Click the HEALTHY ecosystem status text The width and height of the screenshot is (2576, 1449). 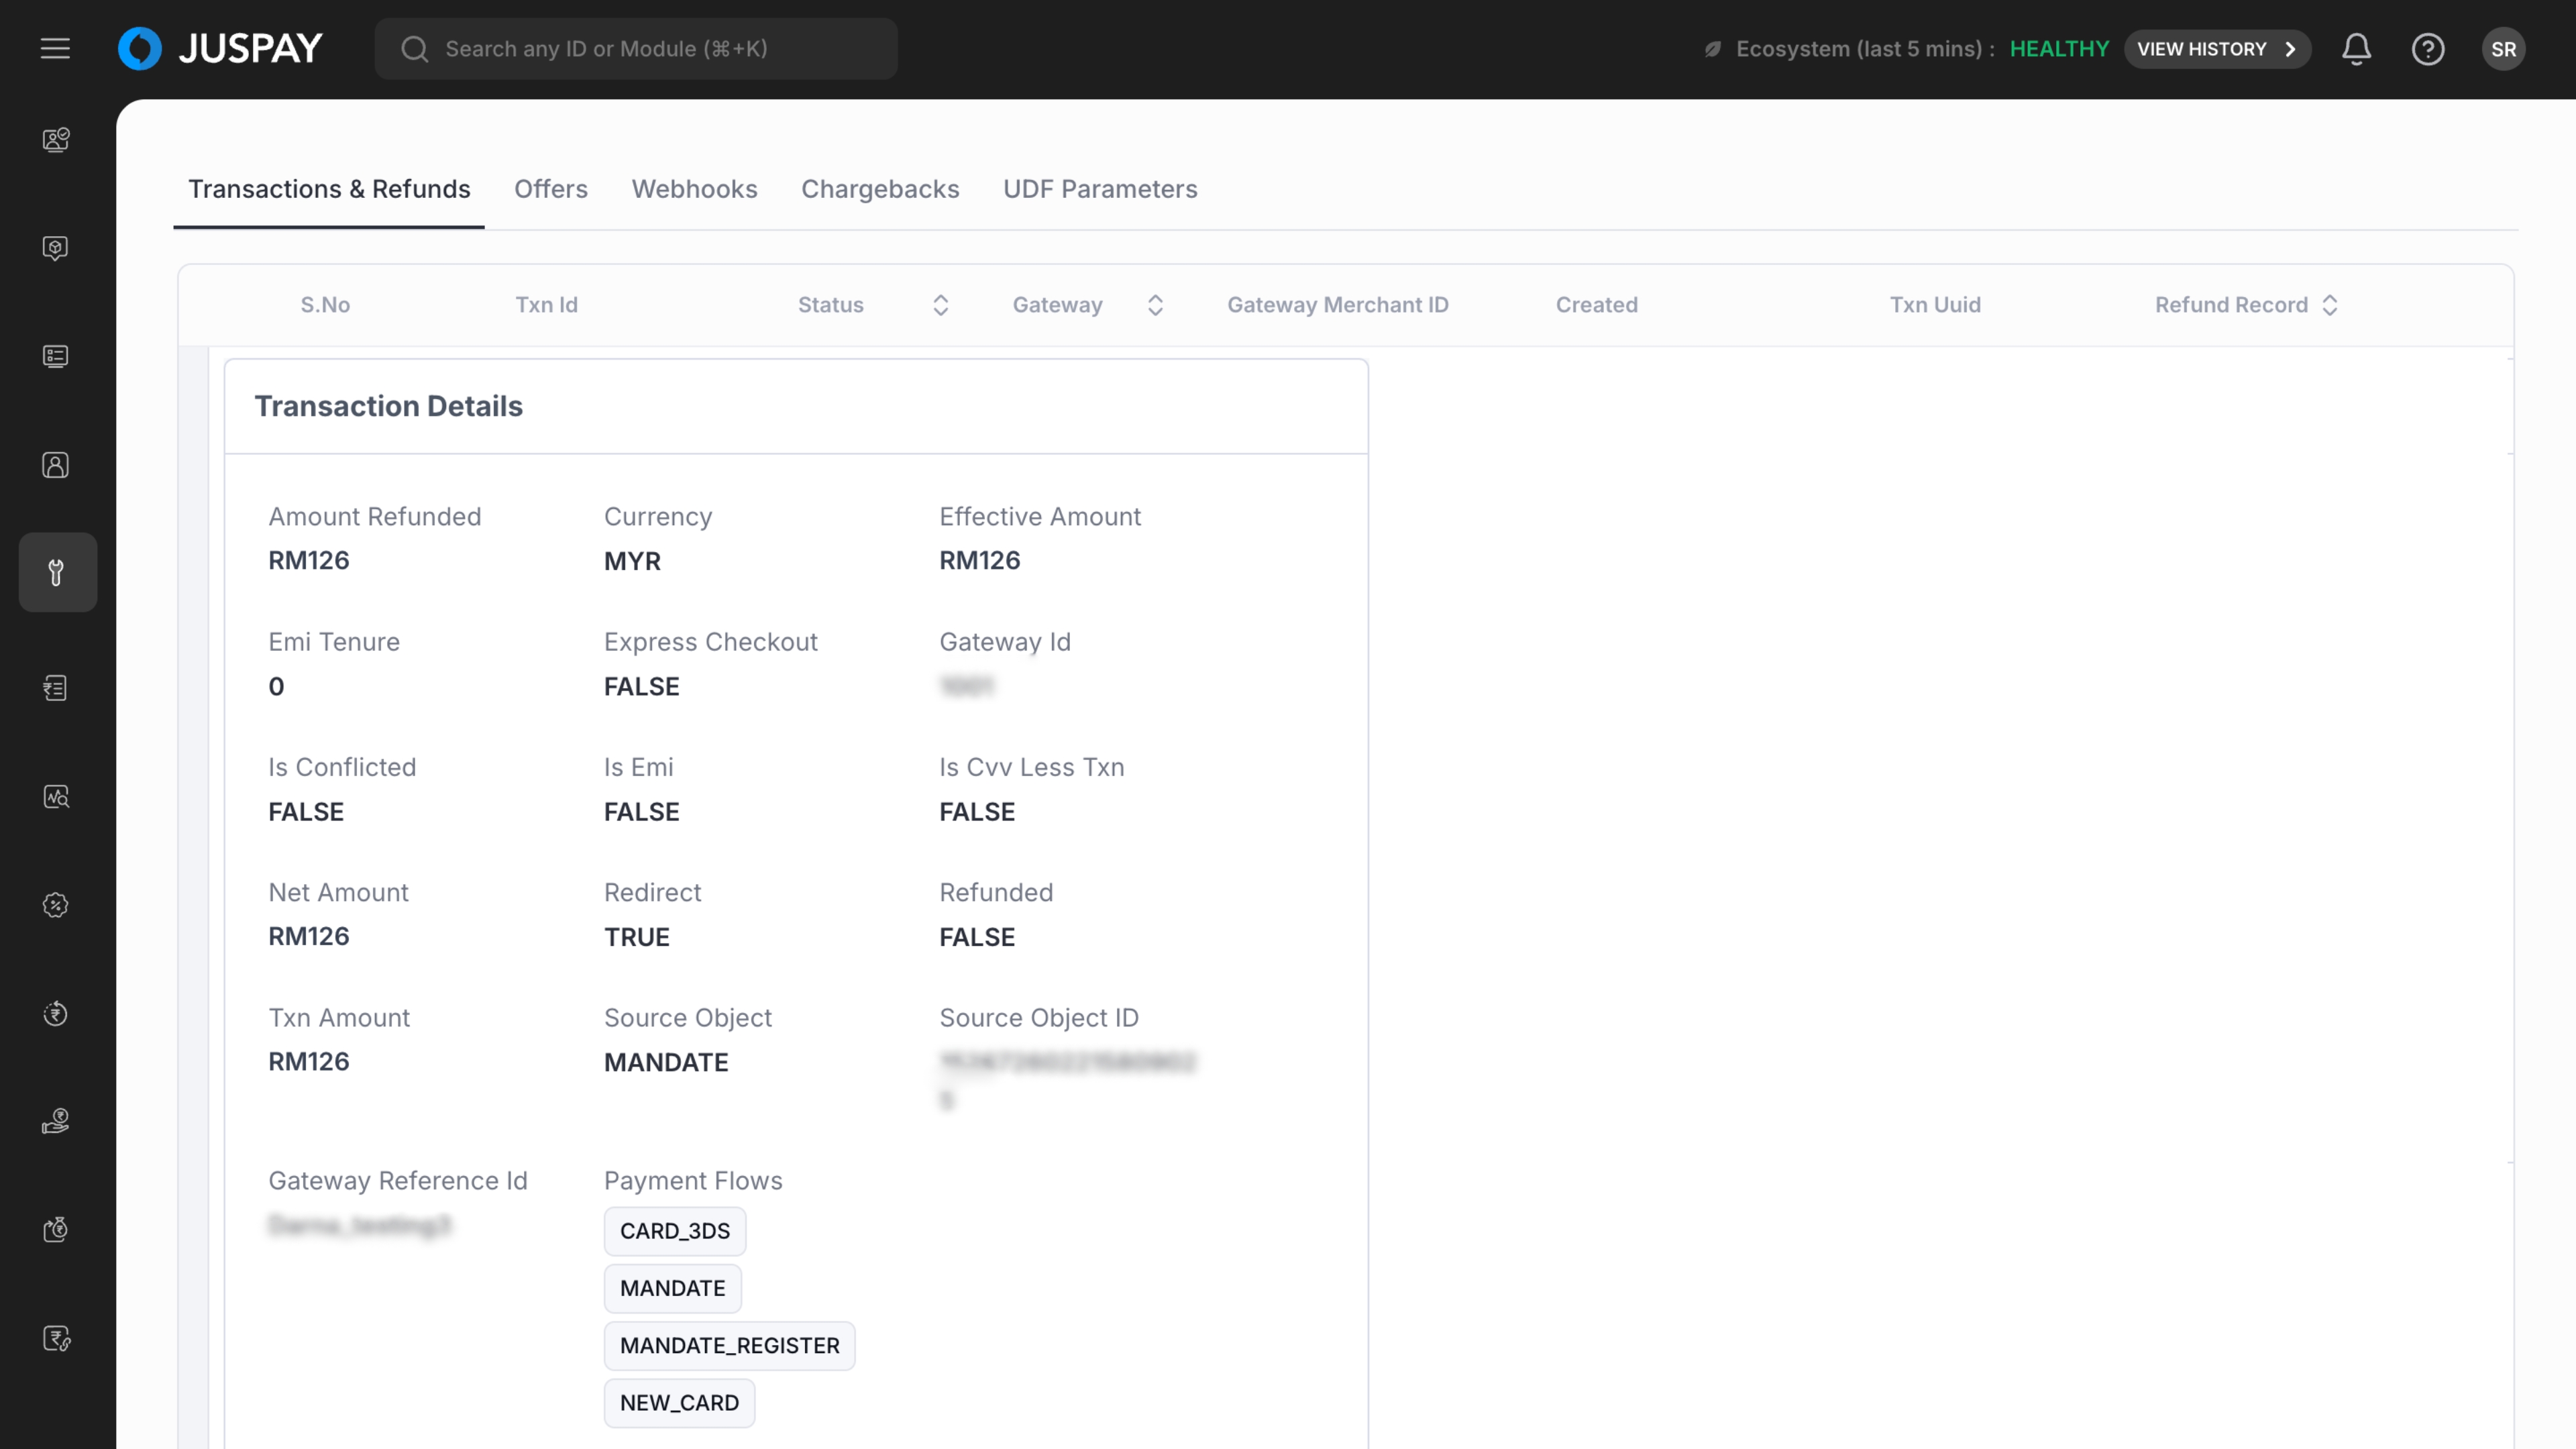click(2059, 49)
